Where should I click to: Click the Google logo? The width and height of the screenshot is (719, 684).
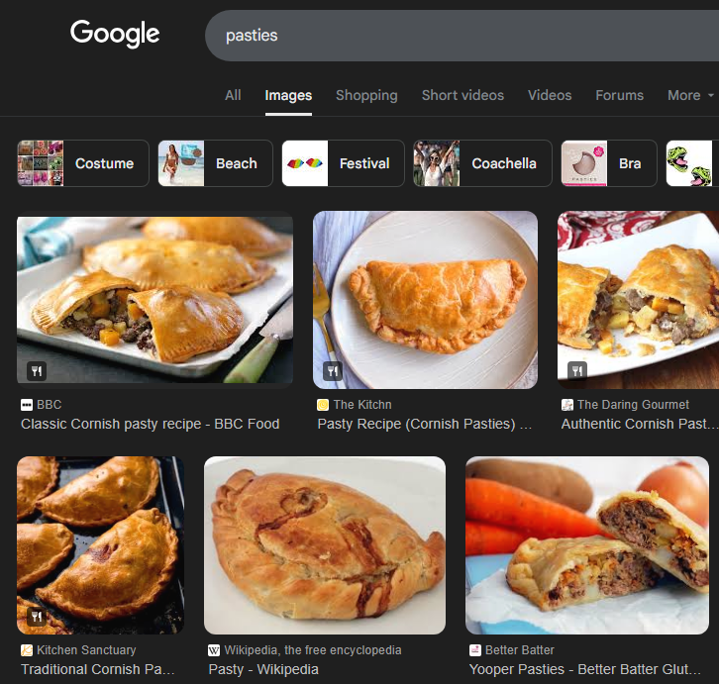(x=115, y=34)
